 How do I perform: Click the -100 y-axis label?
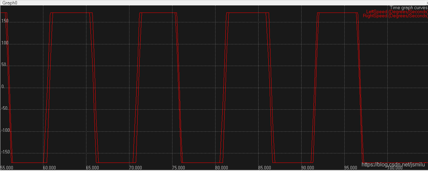point(5,130)
